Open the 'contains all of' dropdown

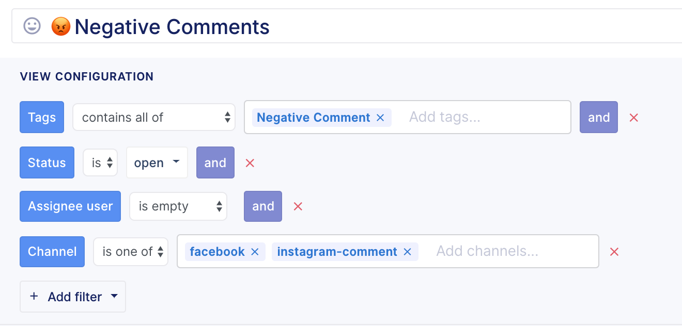coord(154,117)
